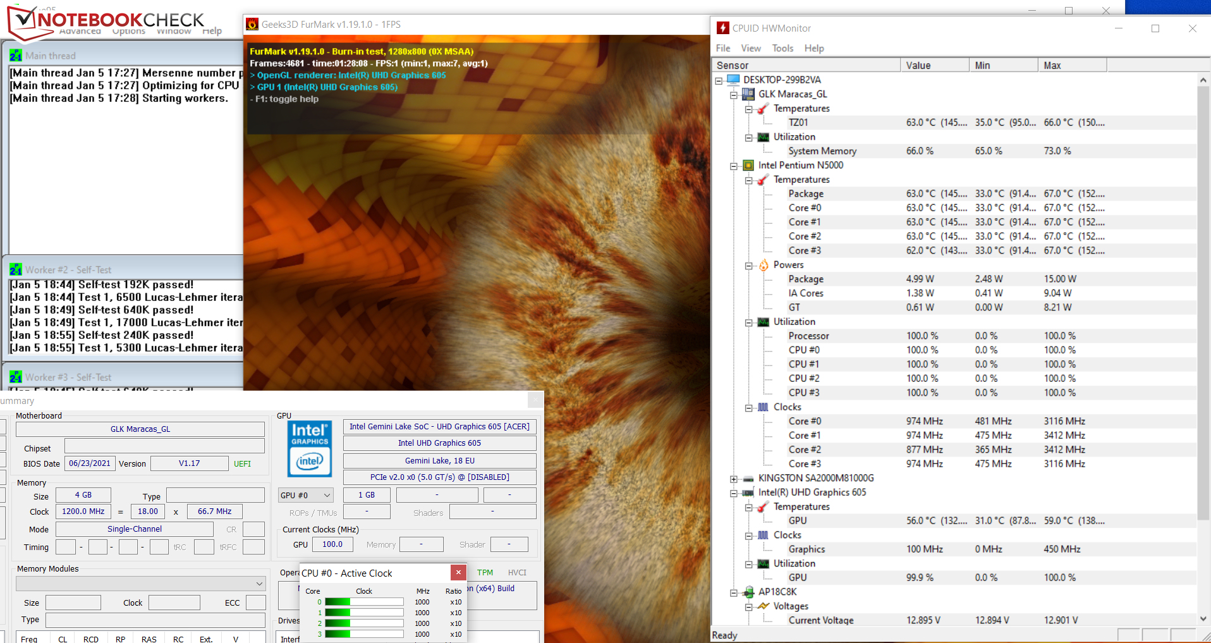
Task: Click the Max column header
Action: [x=1073, y=65]
